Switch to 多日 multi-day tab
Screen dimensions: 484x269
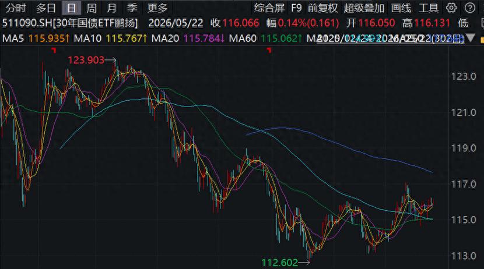[x=45, y=8]
